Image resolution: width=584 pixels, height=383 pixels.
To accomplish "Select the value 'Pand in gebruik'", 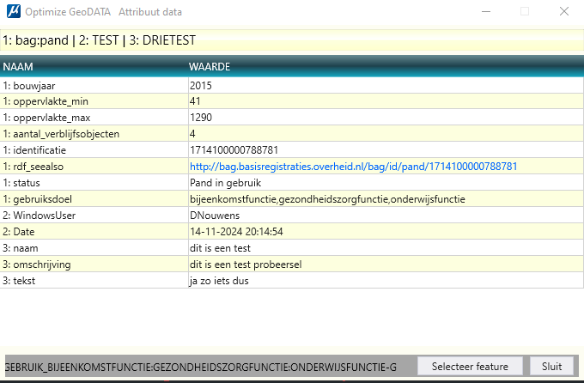I will point(386,183).
